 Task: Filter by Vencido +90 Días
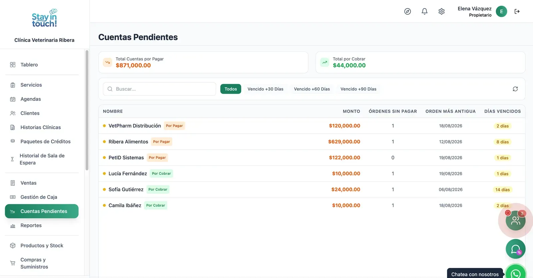[x=358, y=89]
